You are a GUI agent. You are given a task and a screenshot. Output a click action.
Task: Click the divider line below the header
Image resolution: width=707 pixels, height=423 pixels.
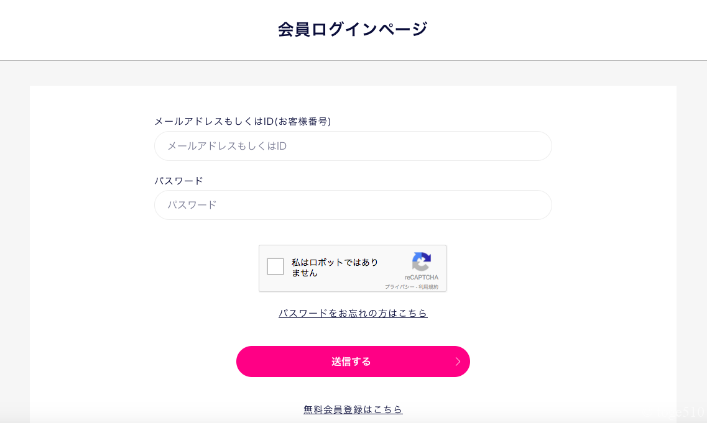pyautogui.click(x=353, y=60)
